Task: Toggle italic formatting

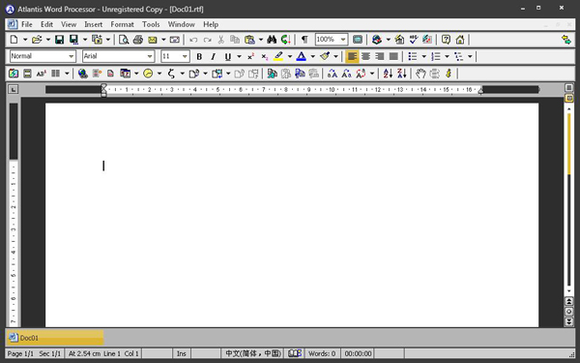Action: coord(213,56)
